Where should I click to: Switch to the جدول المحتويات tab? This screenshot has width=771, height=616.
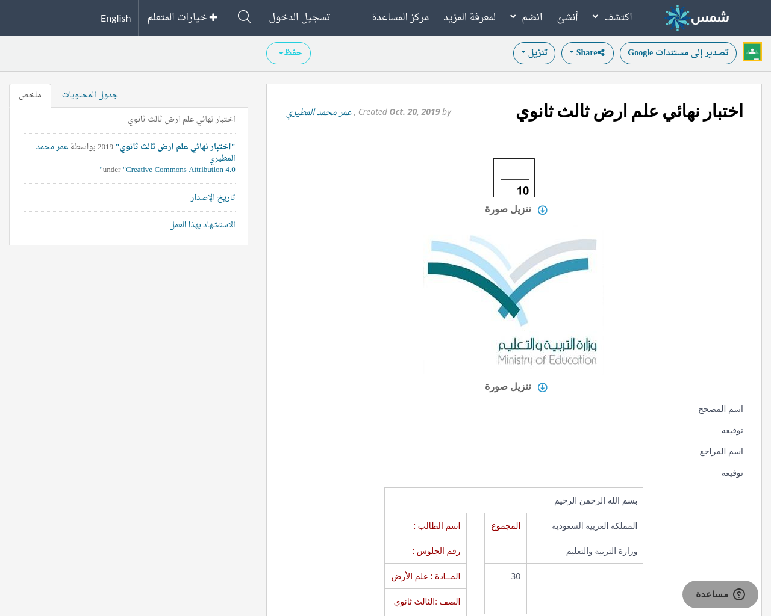90,94
